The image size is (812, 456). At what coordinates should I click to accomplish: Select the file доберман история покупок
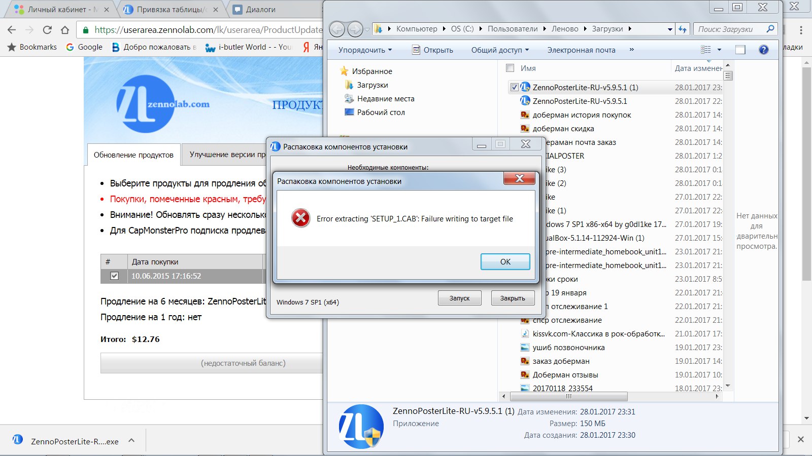pyautogui.click(x=582, y=115)
